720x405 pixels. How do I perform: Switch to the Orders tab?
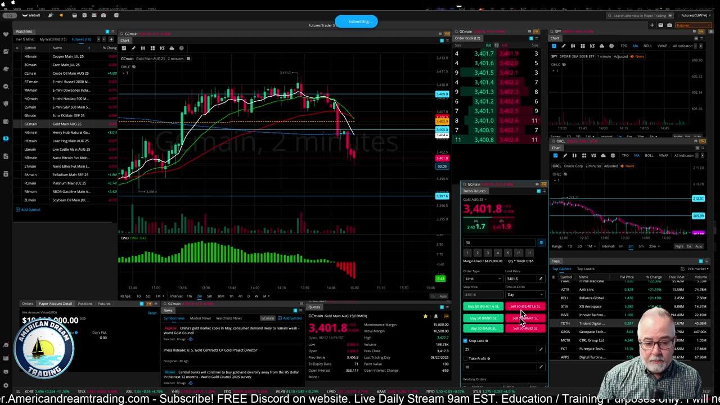point(28,304)
